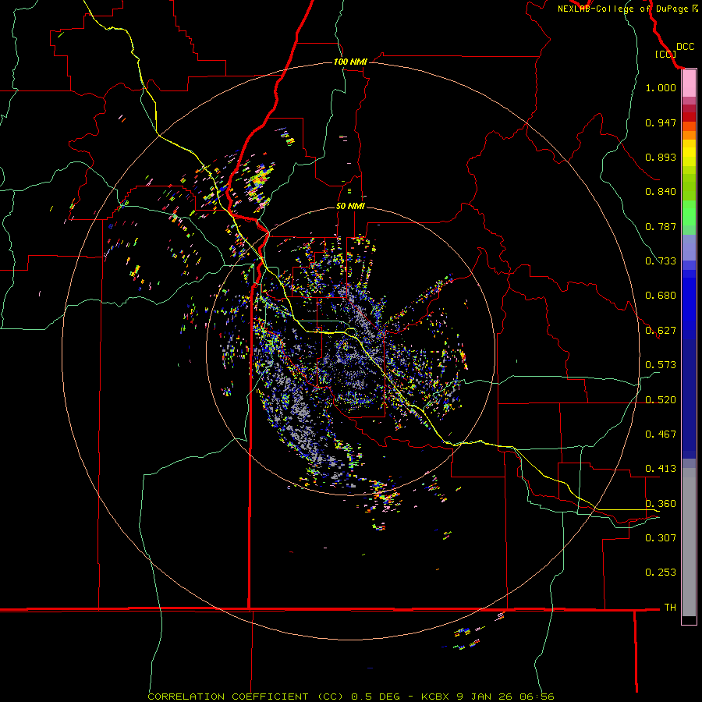The width and height of the screenshot is (702, 702).
Task: Click the TH threshold label
Action: coord(670,608)
